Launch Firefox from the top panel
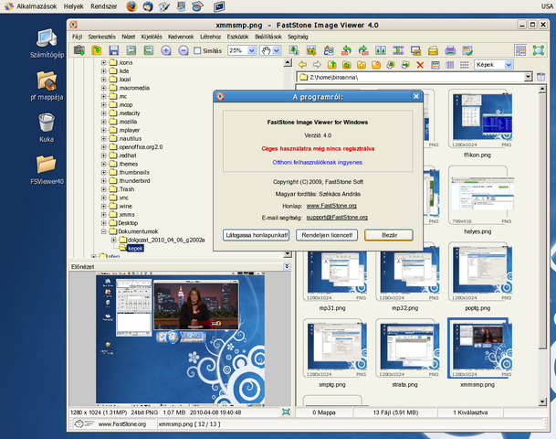 [x=131, y=6]
